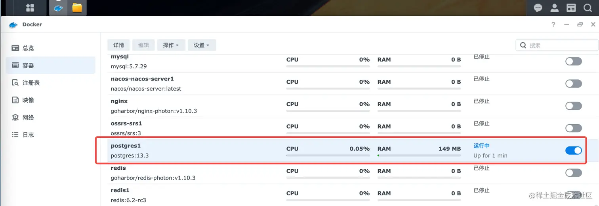Stop postgres1 using its blue switch
Screen dimensions: 599x206
[x=573, y=150]
